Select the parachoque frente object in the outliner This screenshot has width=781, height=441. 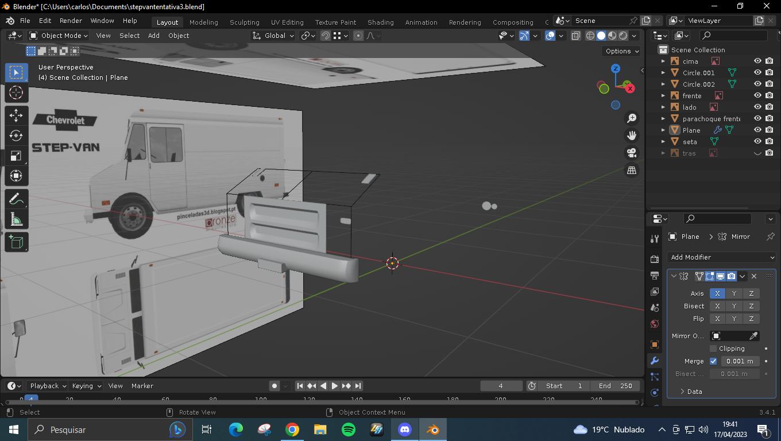tap(711, 119)
